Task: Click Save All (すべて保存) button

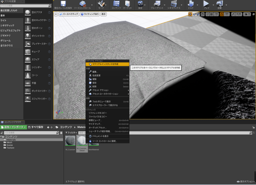Action: click(35, 127)
